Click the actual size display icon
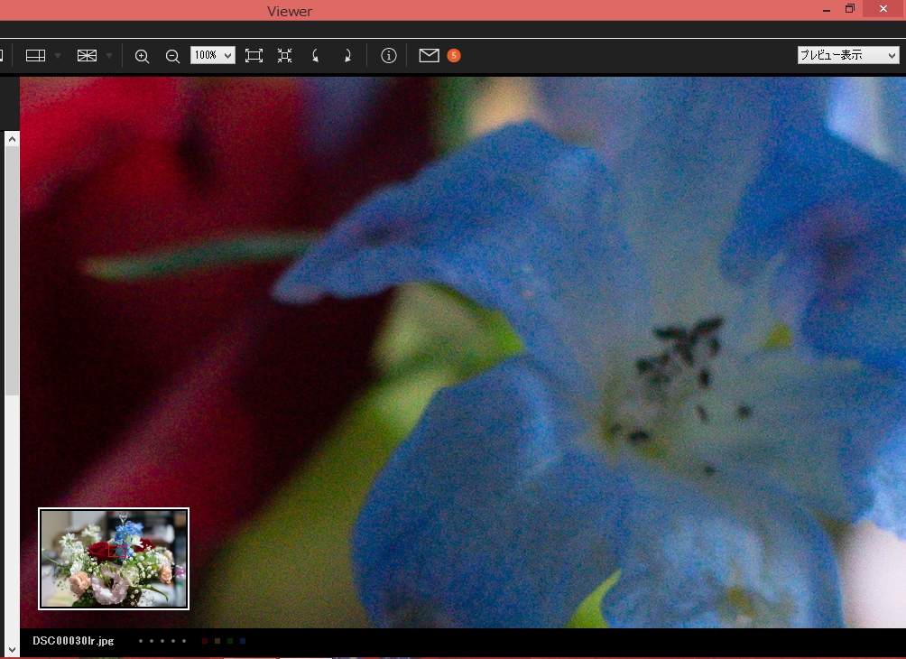The image size is (906, 659). click(284, 55)
